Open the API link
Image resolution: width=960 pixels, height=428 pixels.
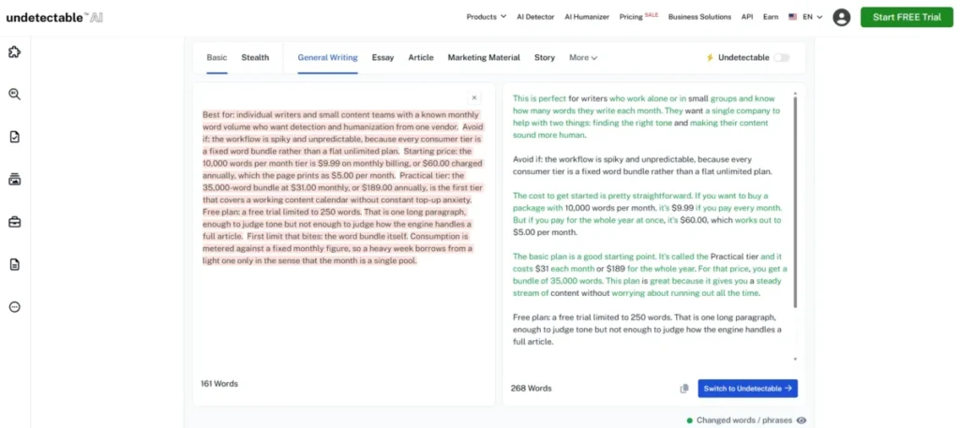coord(747,17)
